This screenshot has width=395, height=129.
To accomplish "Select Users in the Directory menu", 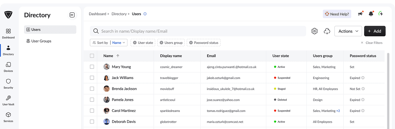I will (50, 30).
